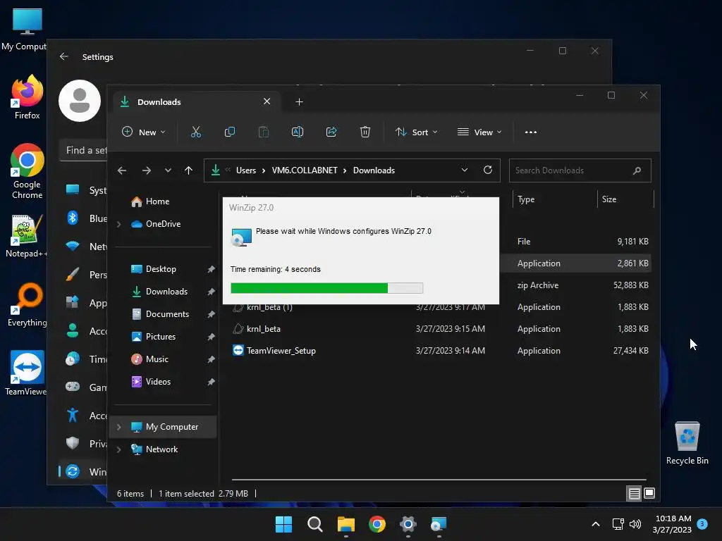Screen dimensions: 722x541
Task: Open Google Chrome desktop shortcut
Action: 27,171
